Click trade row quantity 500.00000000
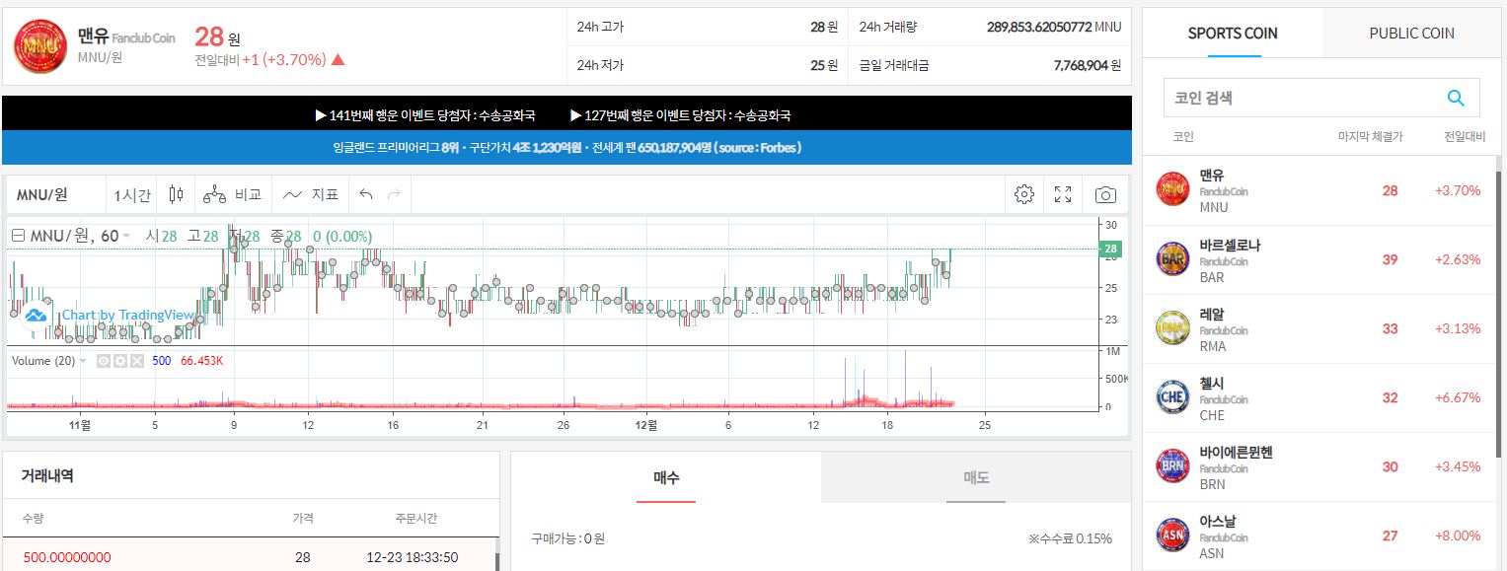Viewport: 1507px width, 571px height. [67, 557]
